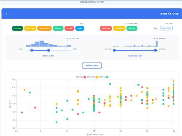The height and width of the screenshot is (136, 182).
Task: Click the data update date 10.06.26 text
Action: [x=92, y=2]
